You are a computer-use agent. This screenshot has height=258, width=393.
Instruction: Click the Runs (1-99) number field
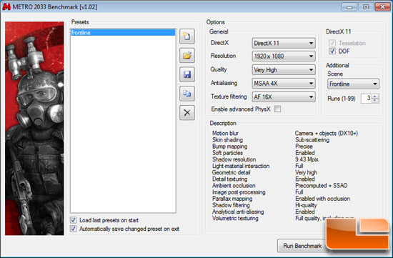367,99
